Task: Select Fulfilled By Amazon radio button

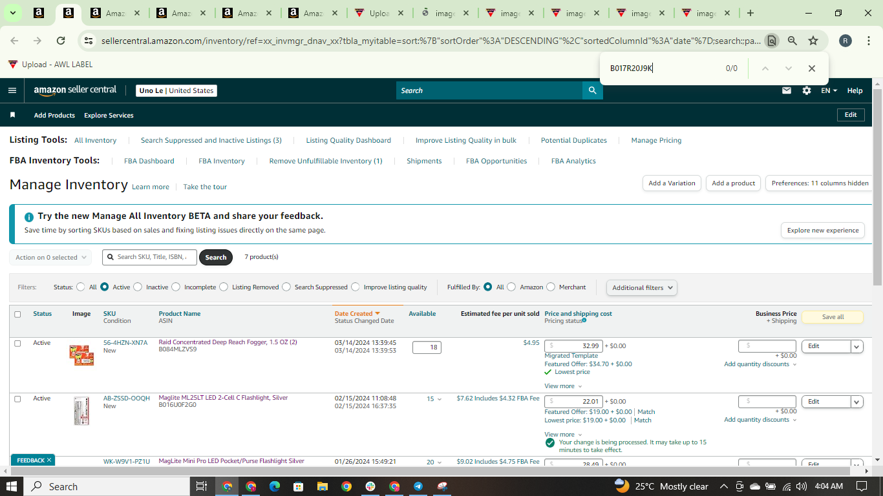Action: 511,287
